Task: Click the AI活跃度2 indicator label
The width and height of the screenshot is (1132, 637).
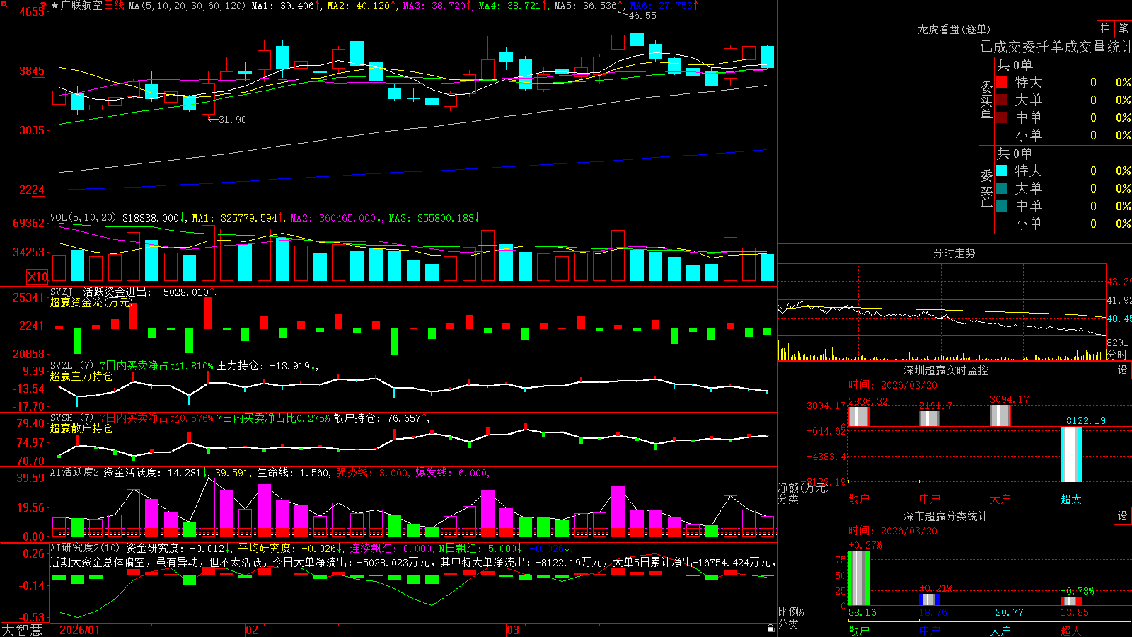Action: [x=75, y=473]
